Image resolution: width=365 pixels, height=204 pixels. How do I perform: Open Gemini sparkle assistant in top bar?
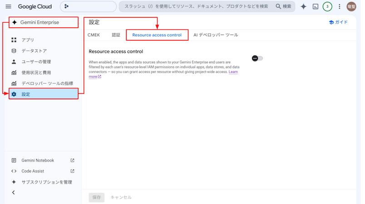click(x=303, y=6)
